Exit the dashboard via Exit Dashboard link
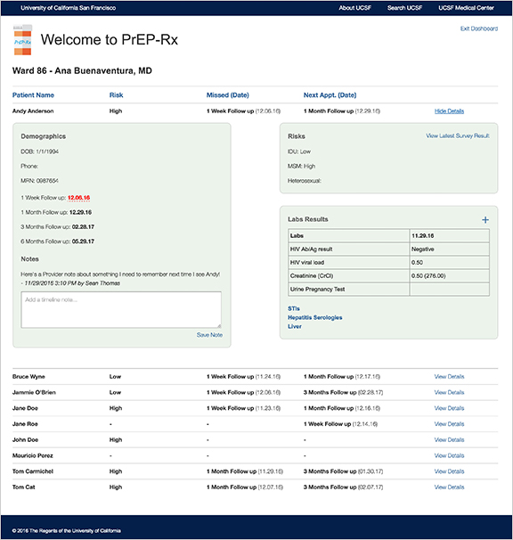This screenshot has height=540, width=513. point(479,29)
